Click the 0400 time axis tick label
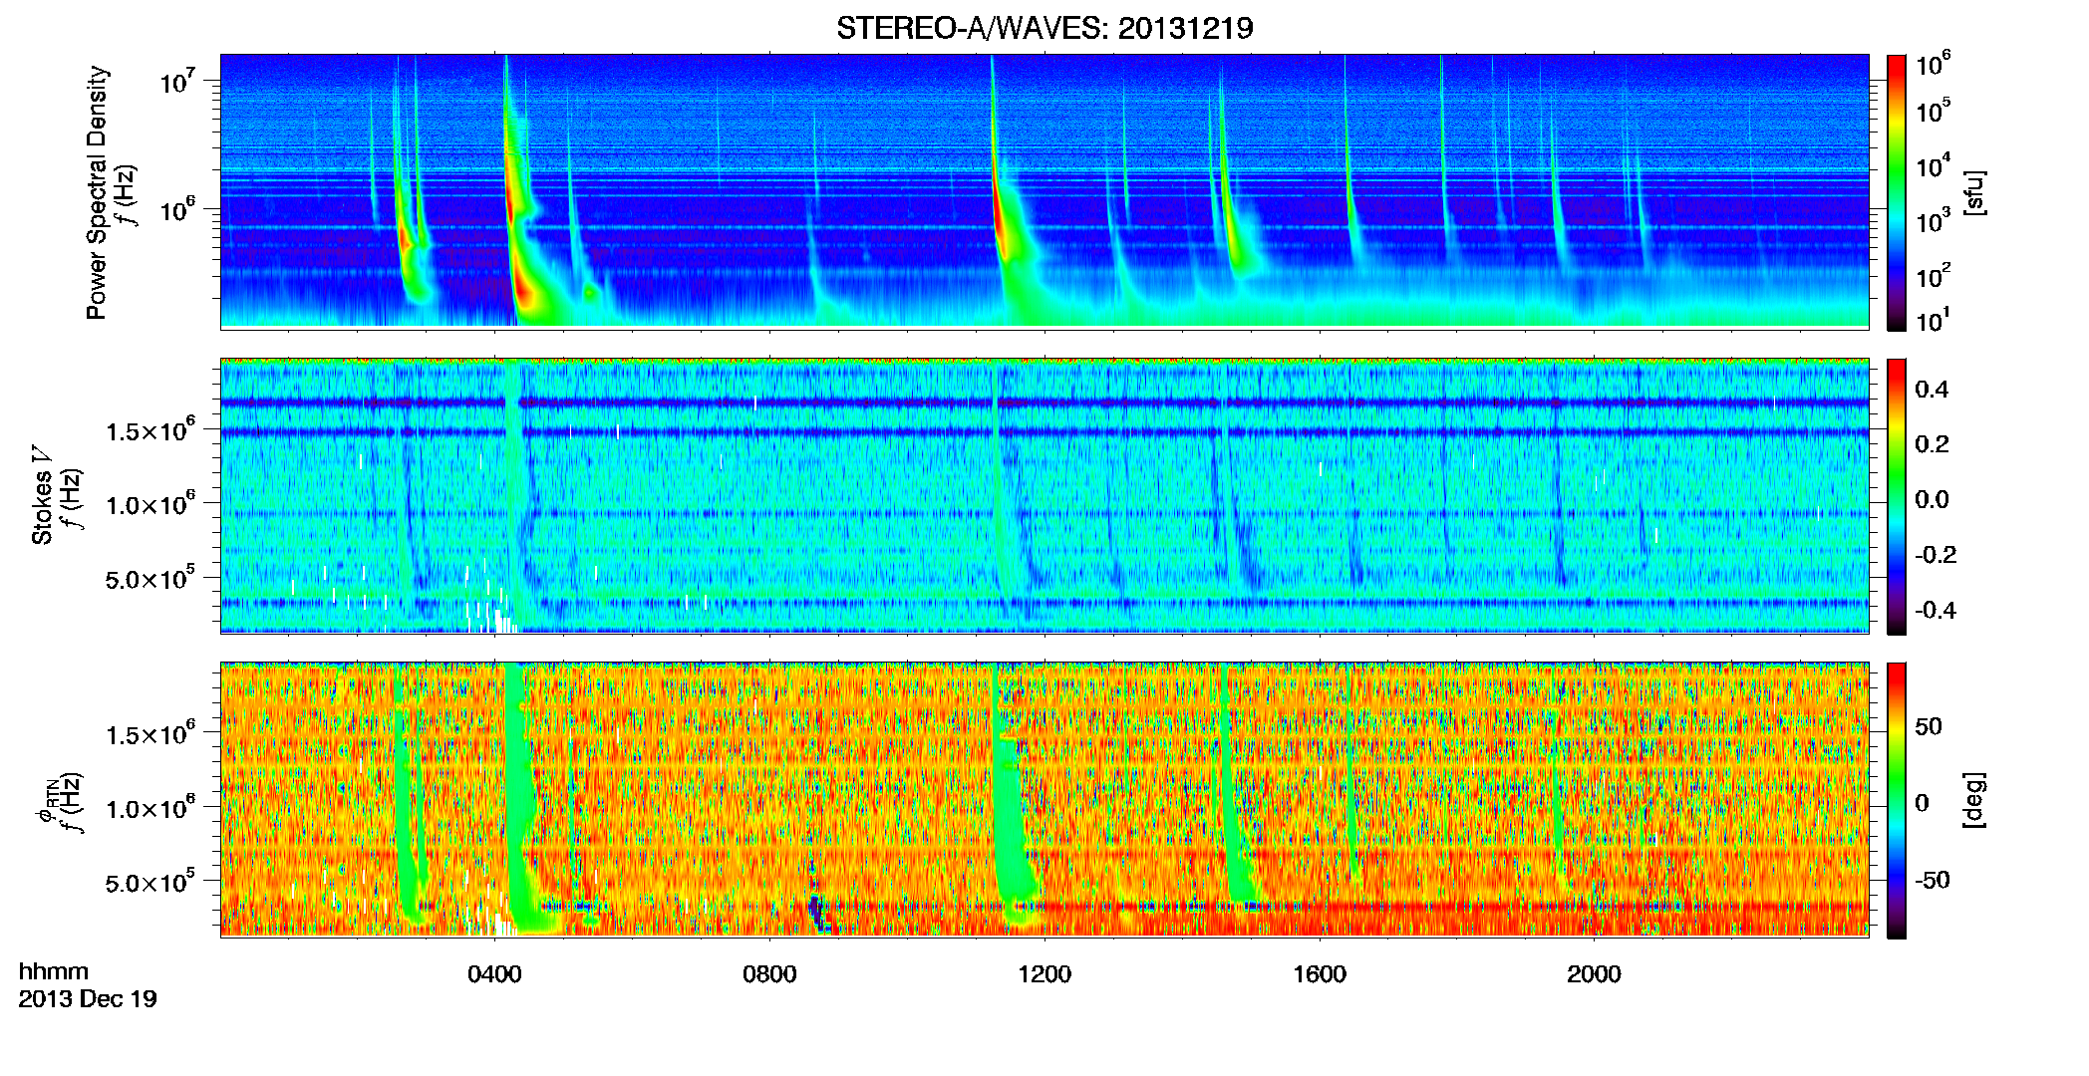This screenshot has height=1076, width=2089. tap(494, 973)
